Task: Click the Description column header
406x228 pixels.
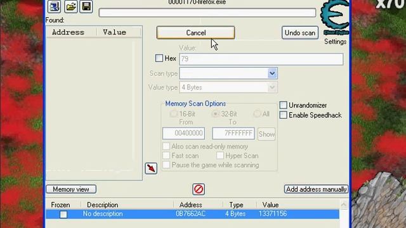Action: pos(103,205)
